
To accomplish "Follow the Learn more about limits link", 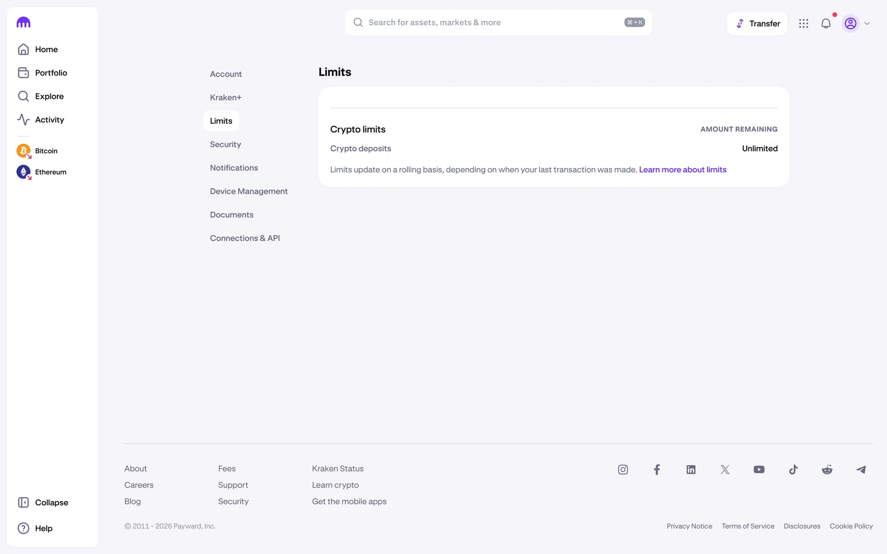I will [682, 169].
